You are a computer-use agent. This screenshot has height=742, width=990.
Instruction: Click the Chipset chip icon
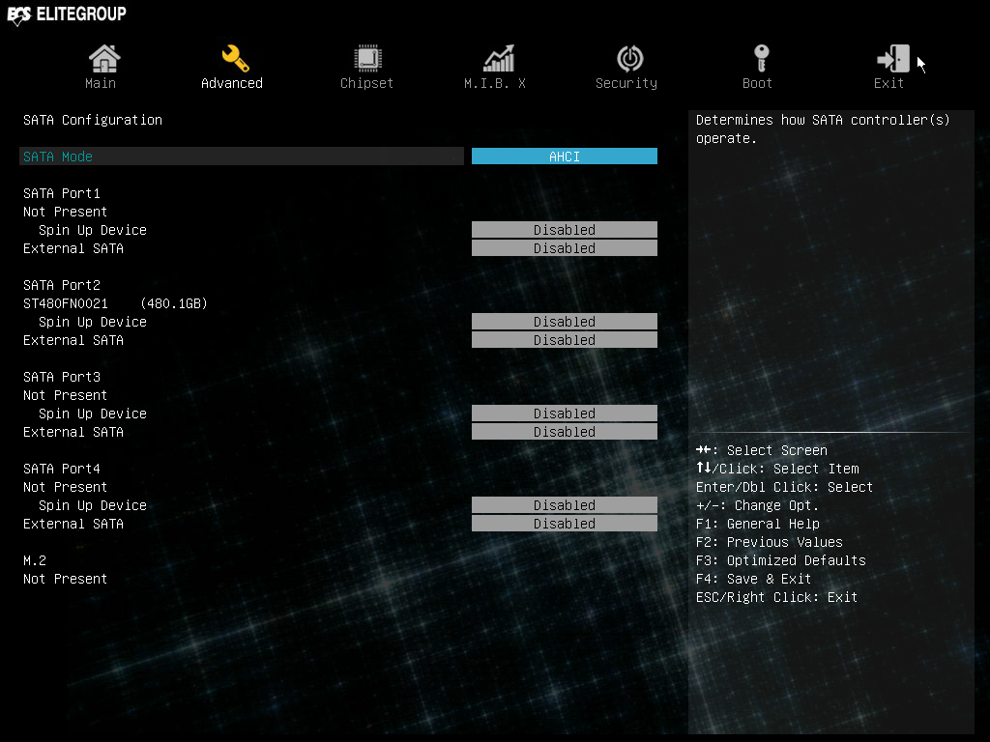pos(367,58)
